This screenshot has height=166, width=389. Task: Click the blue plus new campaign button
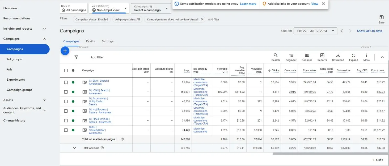(x=65, y=51)
